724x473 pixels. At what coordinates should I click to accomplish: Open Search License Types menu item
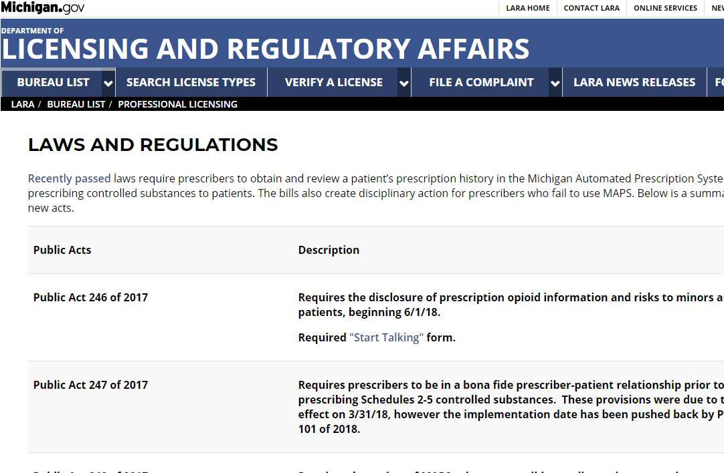[x=191, y=83]
